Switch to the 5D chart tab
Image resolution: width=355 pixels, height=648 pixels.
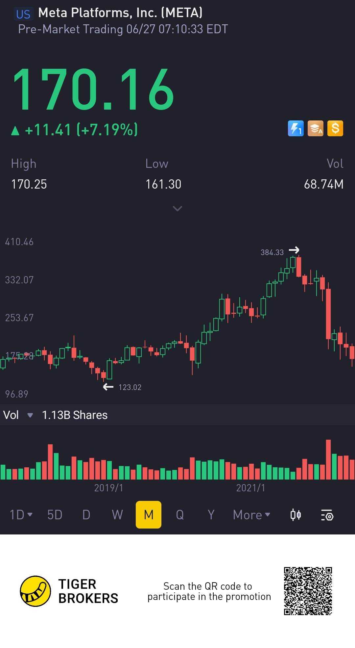[x=55, y=515]
